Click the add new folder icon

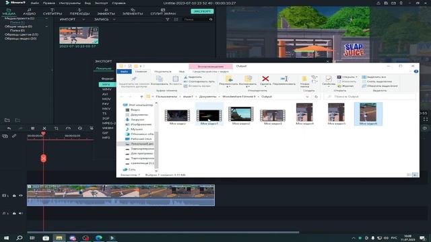pyautogui.click(x=7, y=120)
